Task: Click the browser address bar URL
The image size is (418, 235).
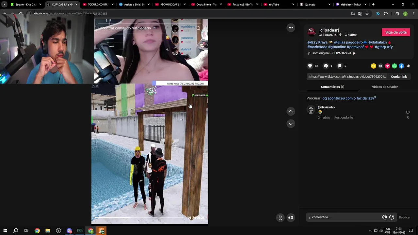Action: (71, 14)
